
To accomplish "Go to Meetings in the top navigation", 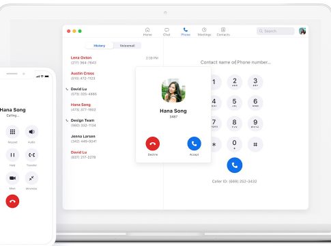I will point(204,31).
